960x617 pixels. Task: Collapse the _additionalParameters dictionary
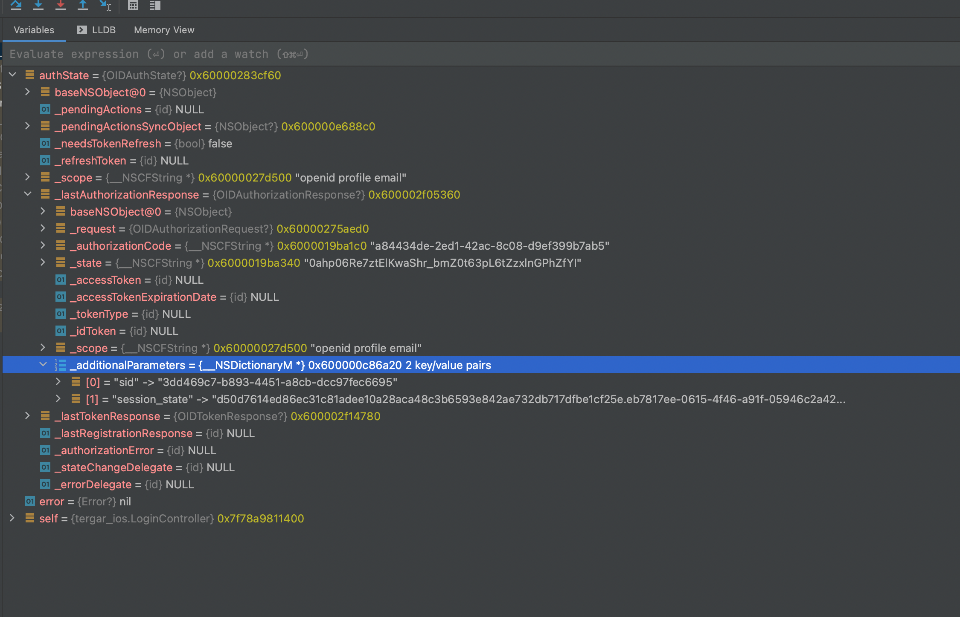tap(43, 365)
